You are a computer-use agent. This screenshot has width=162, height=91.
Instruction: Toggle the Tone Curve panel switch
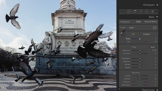[x=119, y=89]
